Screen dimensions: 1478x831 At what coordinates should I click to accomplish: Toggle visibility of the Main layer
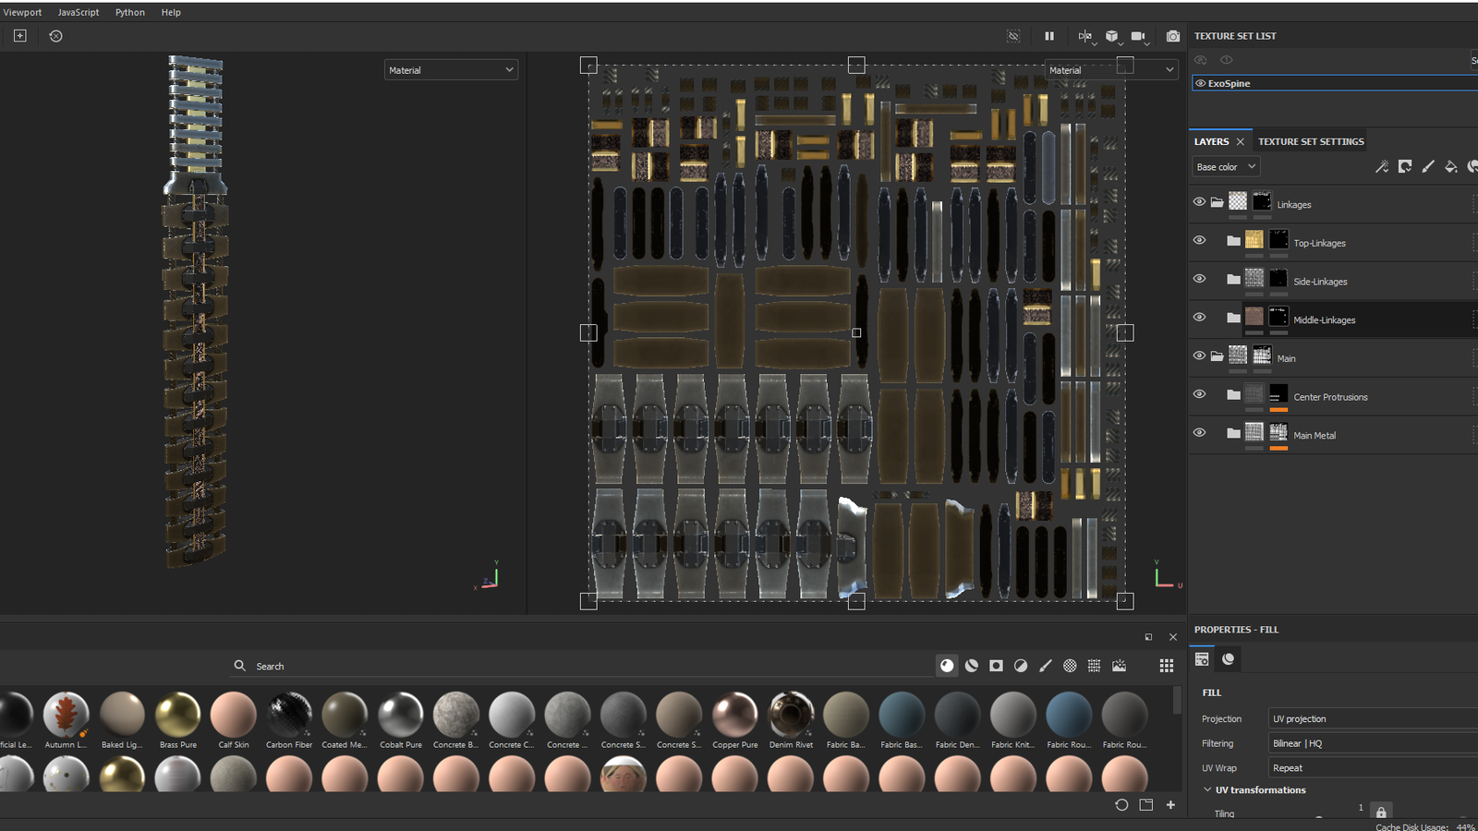pyautogui.click(x=1199, y=355)
